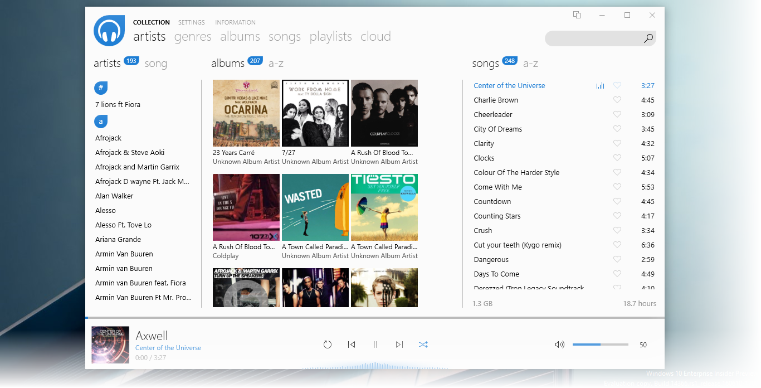761x388 pixels.
Task: Click the repeat playback icon
Action: coord(328,345)
